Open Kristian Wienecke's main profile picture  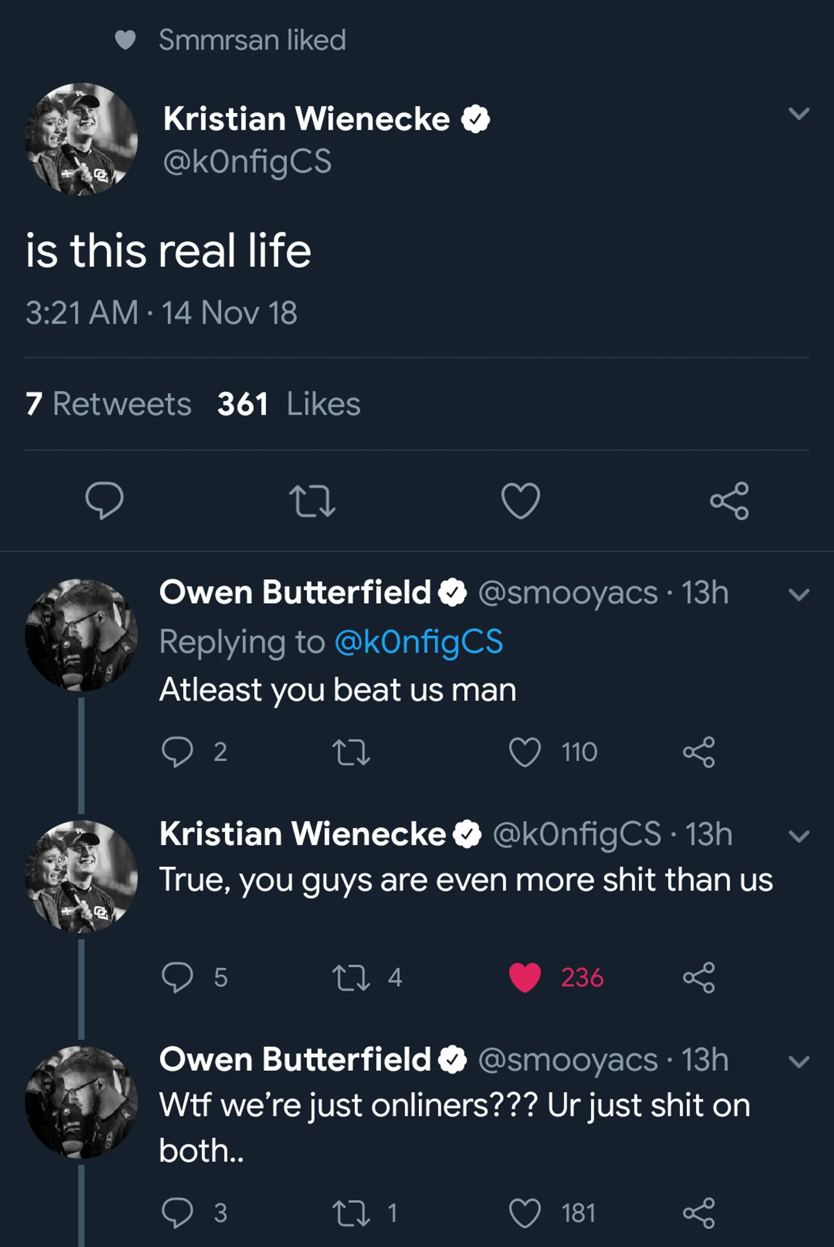coord(81,139)
